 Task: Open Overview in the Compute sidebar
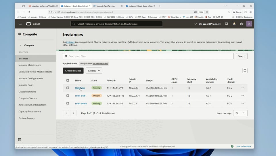23,52
